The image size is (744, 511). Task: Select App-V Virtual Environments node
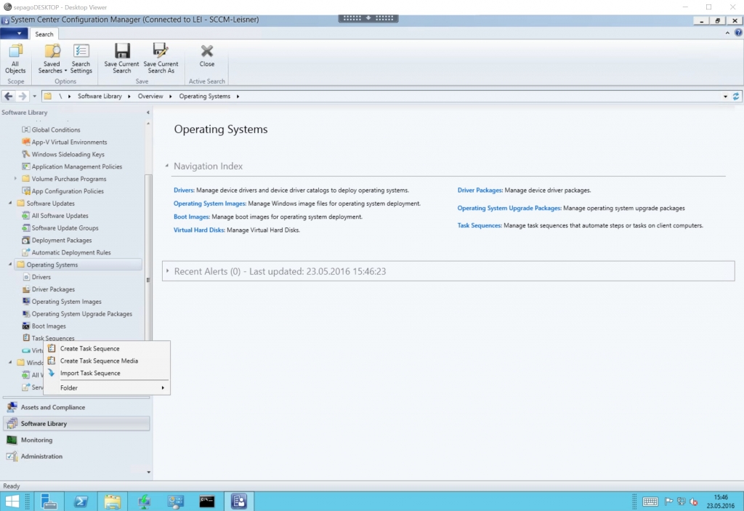[x=69, y=142]
